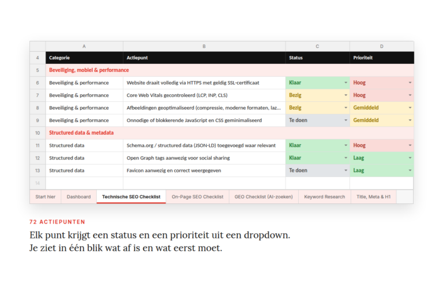Viewport: 443px width, 295px height.
Task: Switch to the Start hier sheet tab
Action: click(x=46, y=196)
